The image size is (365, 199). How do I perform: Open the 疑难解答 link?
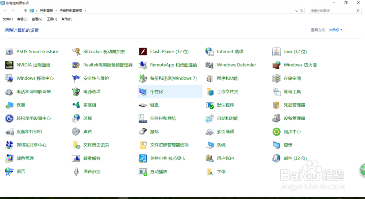pyautogui.click(x=92, y=158)
